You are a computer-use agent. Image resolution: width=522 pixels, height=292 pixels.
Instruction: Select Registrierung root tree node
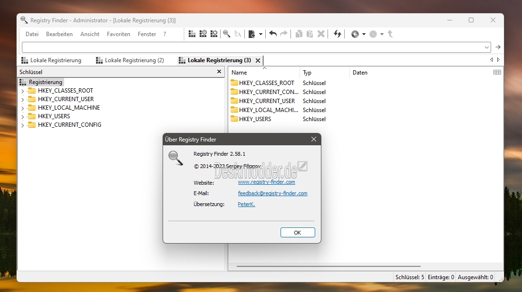41,82
